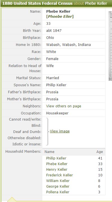Viewport: 112px width, 202px height.
Task: Open George Keller's record
Action: click(x=58, y=187)
